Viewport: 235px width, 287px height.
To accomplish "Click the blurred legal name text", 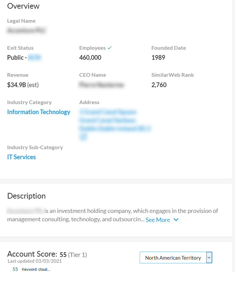I will (27, 31).
